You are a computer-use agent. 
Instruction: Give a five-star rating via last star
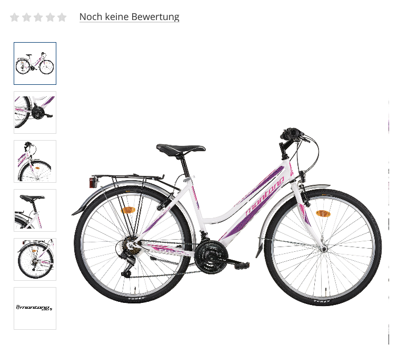(x=62, y=17)
